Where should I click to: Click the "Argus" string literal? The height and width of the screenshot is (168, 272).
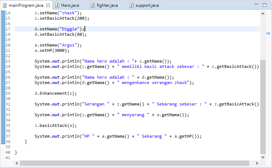click(68, 45)
